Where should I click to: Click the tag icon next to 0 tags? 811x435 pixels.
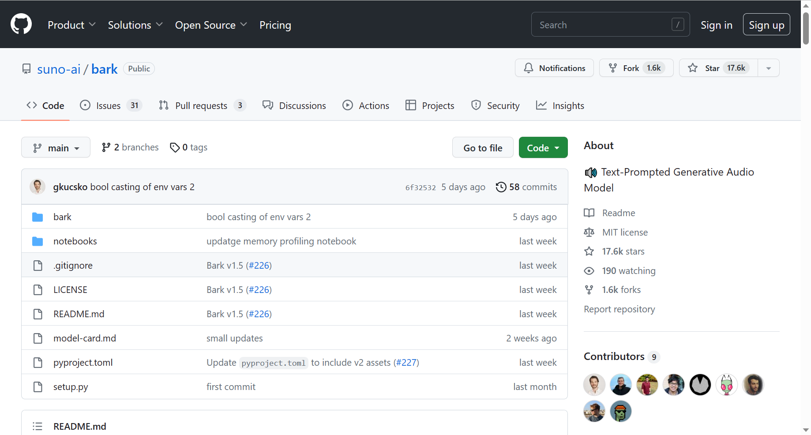(175, 147)
